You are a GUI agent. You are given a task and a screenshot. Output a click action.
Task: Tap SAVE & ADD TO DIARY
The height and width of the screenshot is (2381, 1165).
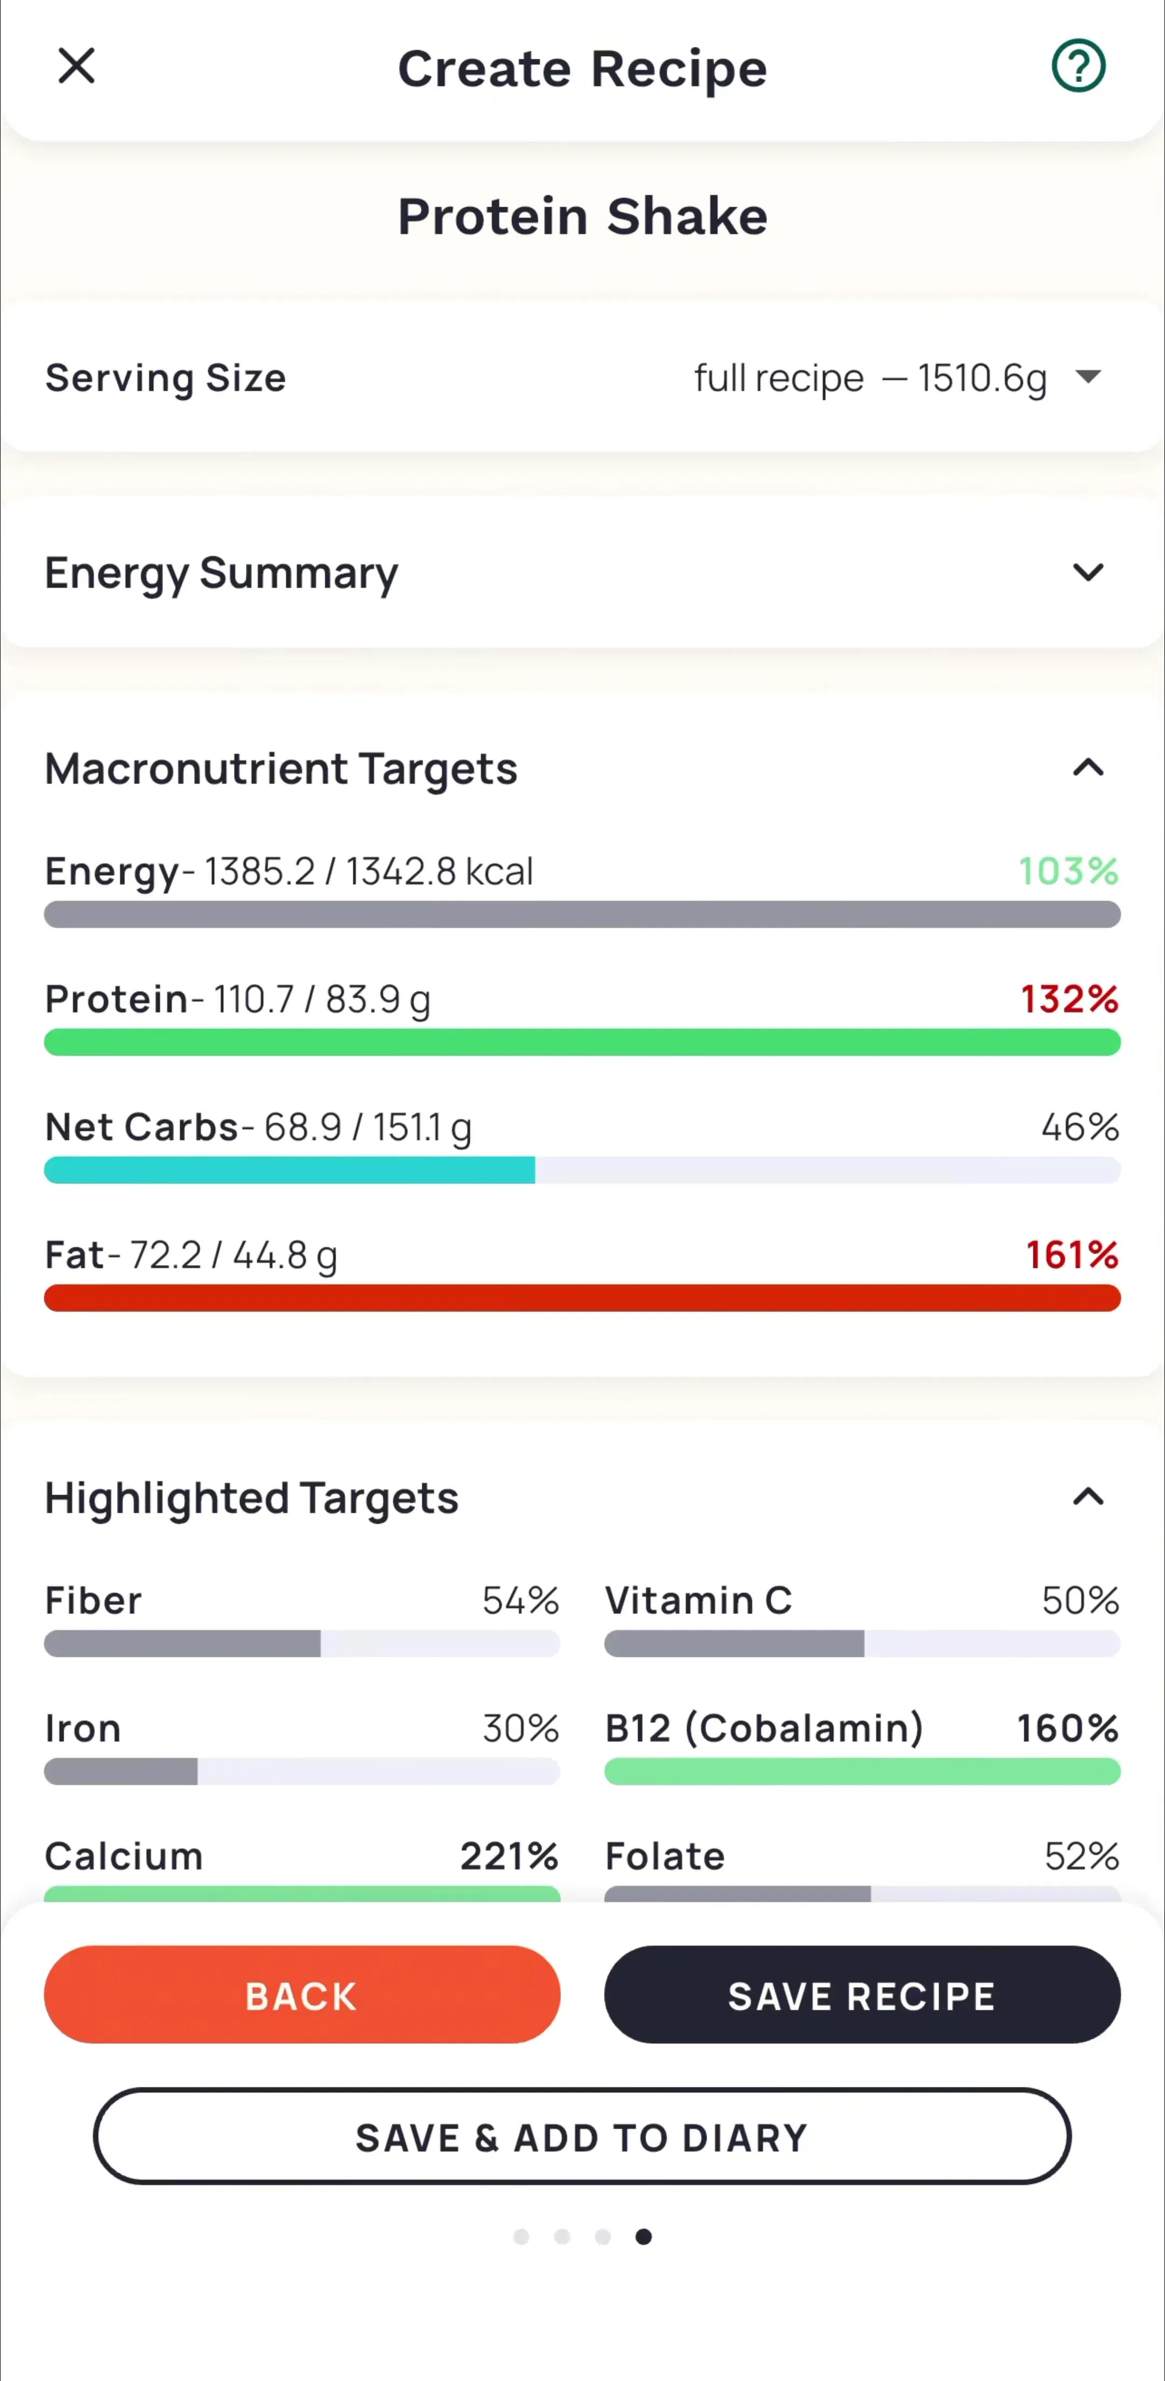(x=582, y=2137)
